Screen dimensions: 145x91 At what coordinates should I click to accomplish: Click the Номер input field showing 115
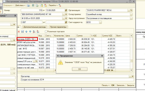coord(31,10)
